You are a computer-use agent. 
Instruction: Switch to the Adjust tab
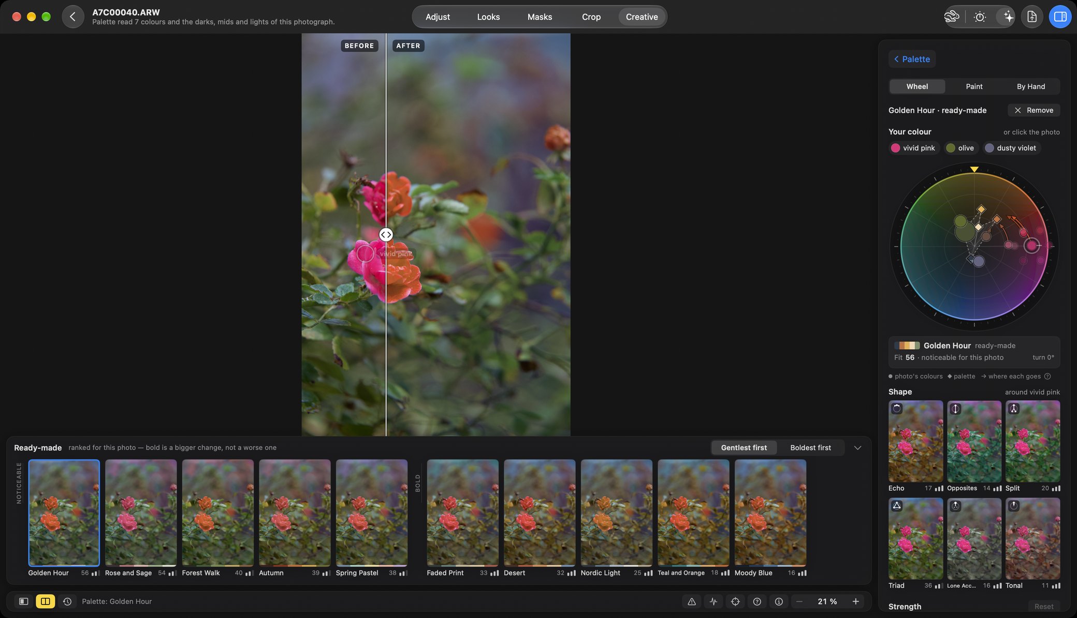pos(438,17)
